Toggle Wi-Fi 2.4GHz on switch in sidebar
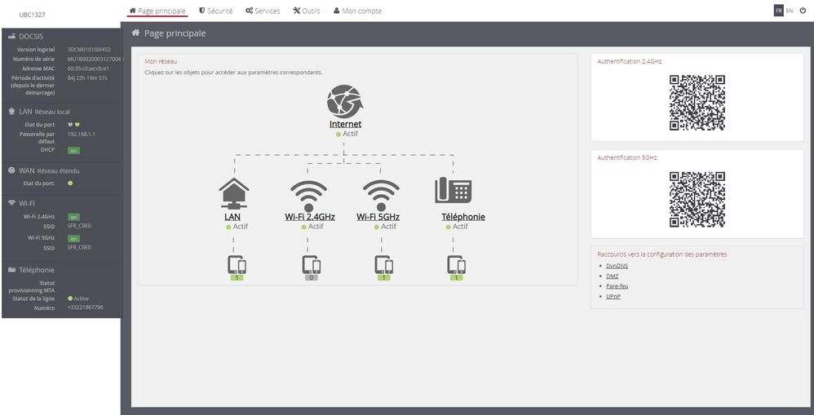This screenshot has width=814, height=415. (x=73, y=217)
